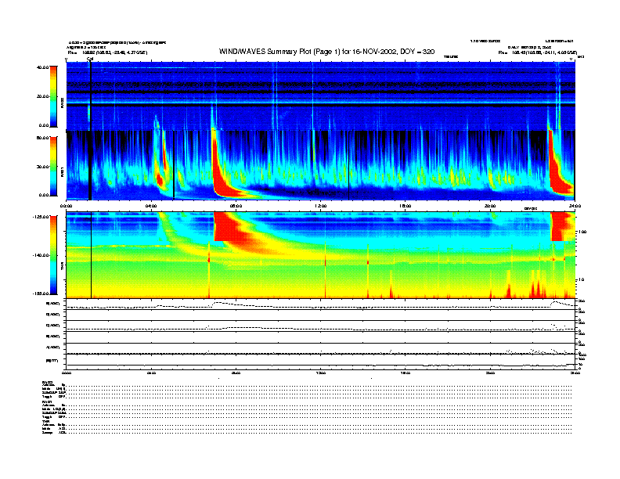Click the Rse position text at top right
The width and height of the screenshot is (620, 479).
click(538, 52)
